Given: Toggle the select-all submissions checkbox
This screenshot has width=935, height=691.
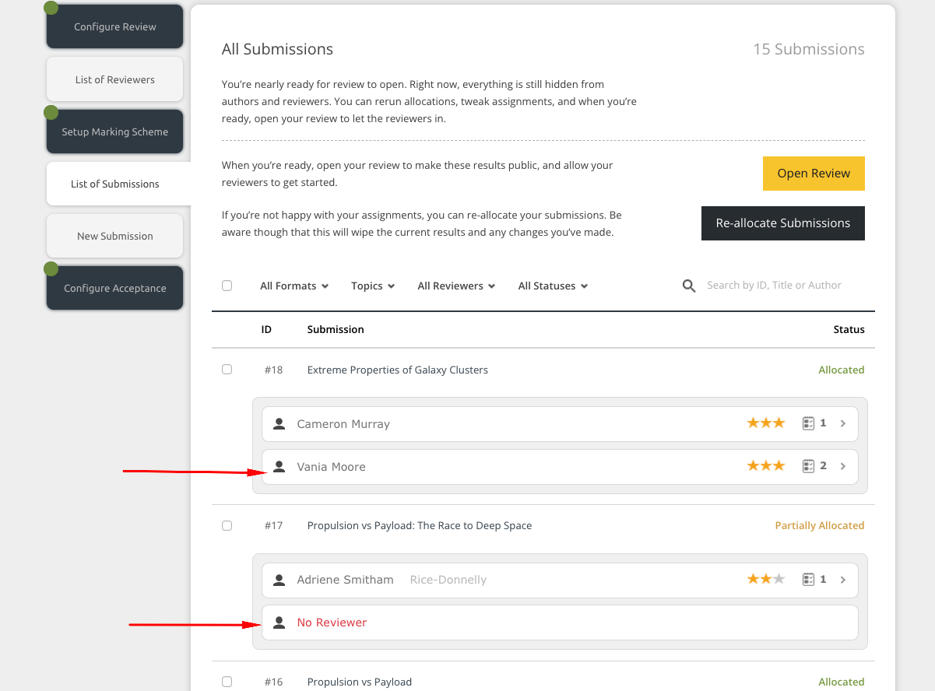Looking at the screenshot, I should [x=227, y=286].
